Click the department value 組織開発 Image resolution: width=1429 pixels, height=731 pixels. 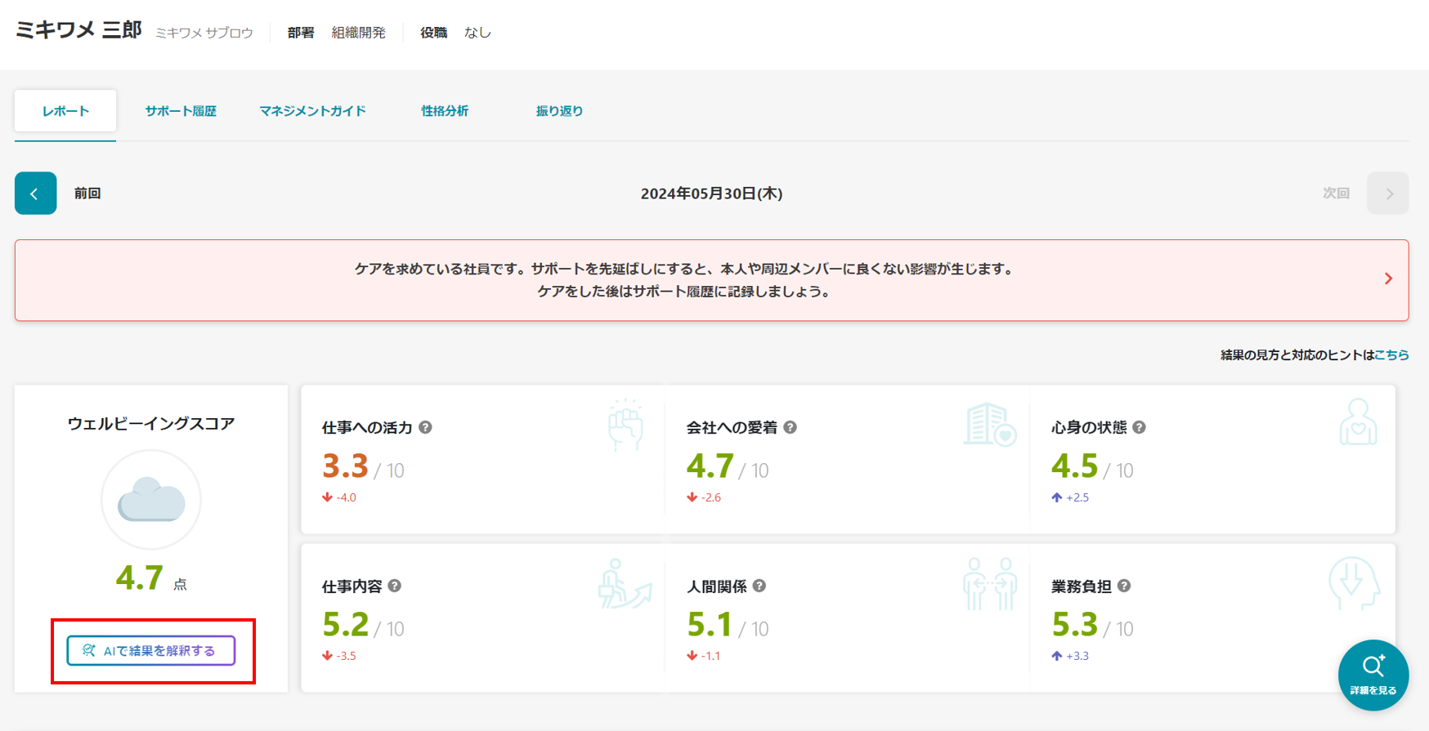pyautogui.click(x=358, y=33)
